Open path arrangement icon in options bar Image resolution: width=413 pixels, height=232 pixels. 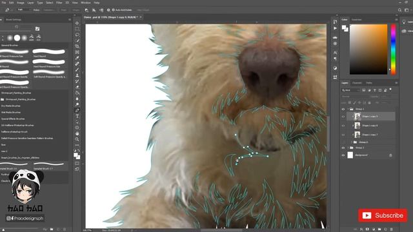[x=101, y=10]
